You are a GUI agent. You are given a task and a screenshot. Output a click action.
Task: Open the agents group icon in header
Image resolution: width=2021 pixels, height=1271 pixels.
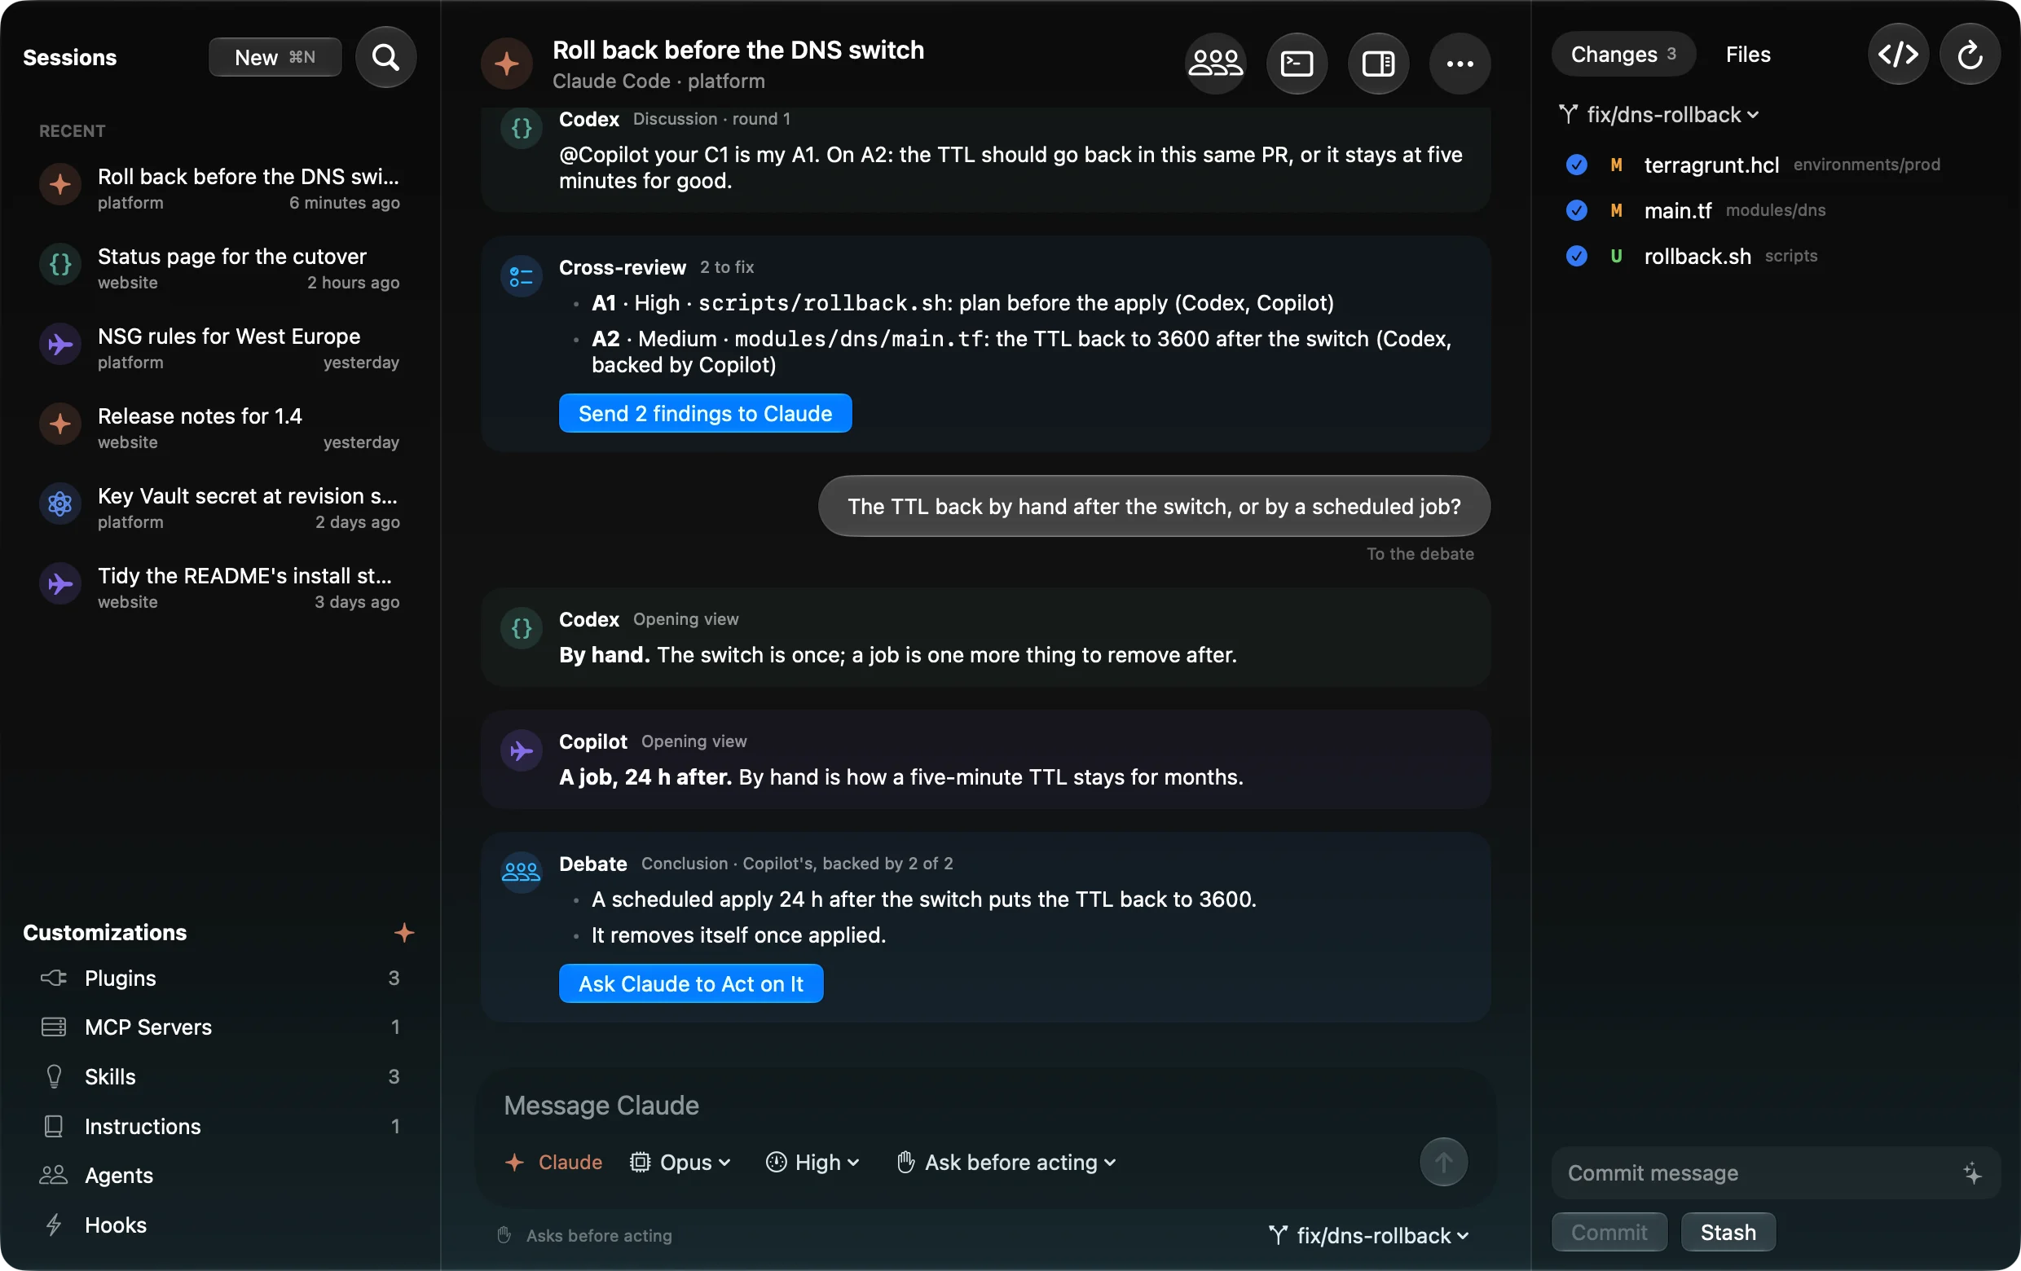pos(1214,63)
